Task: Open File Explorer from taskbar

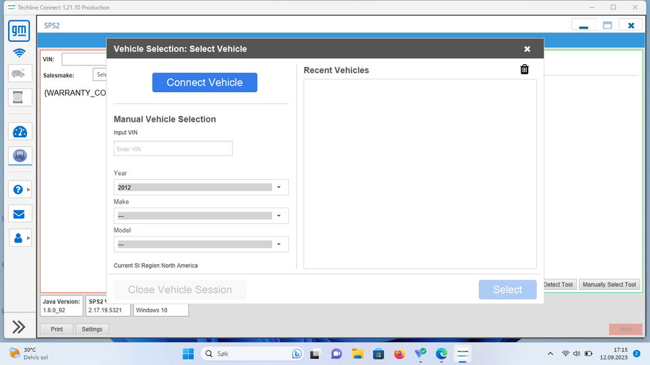Action: coord(357,354)
